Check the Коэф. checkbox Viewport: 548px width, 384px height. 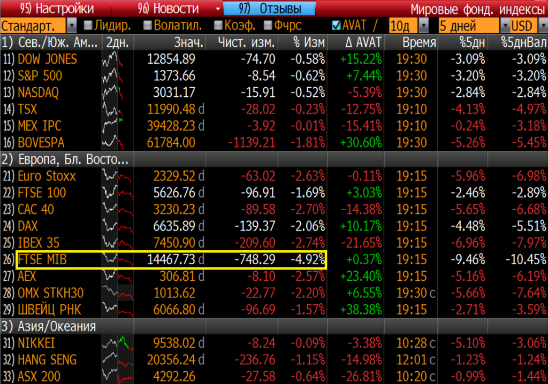click(218, 25)
